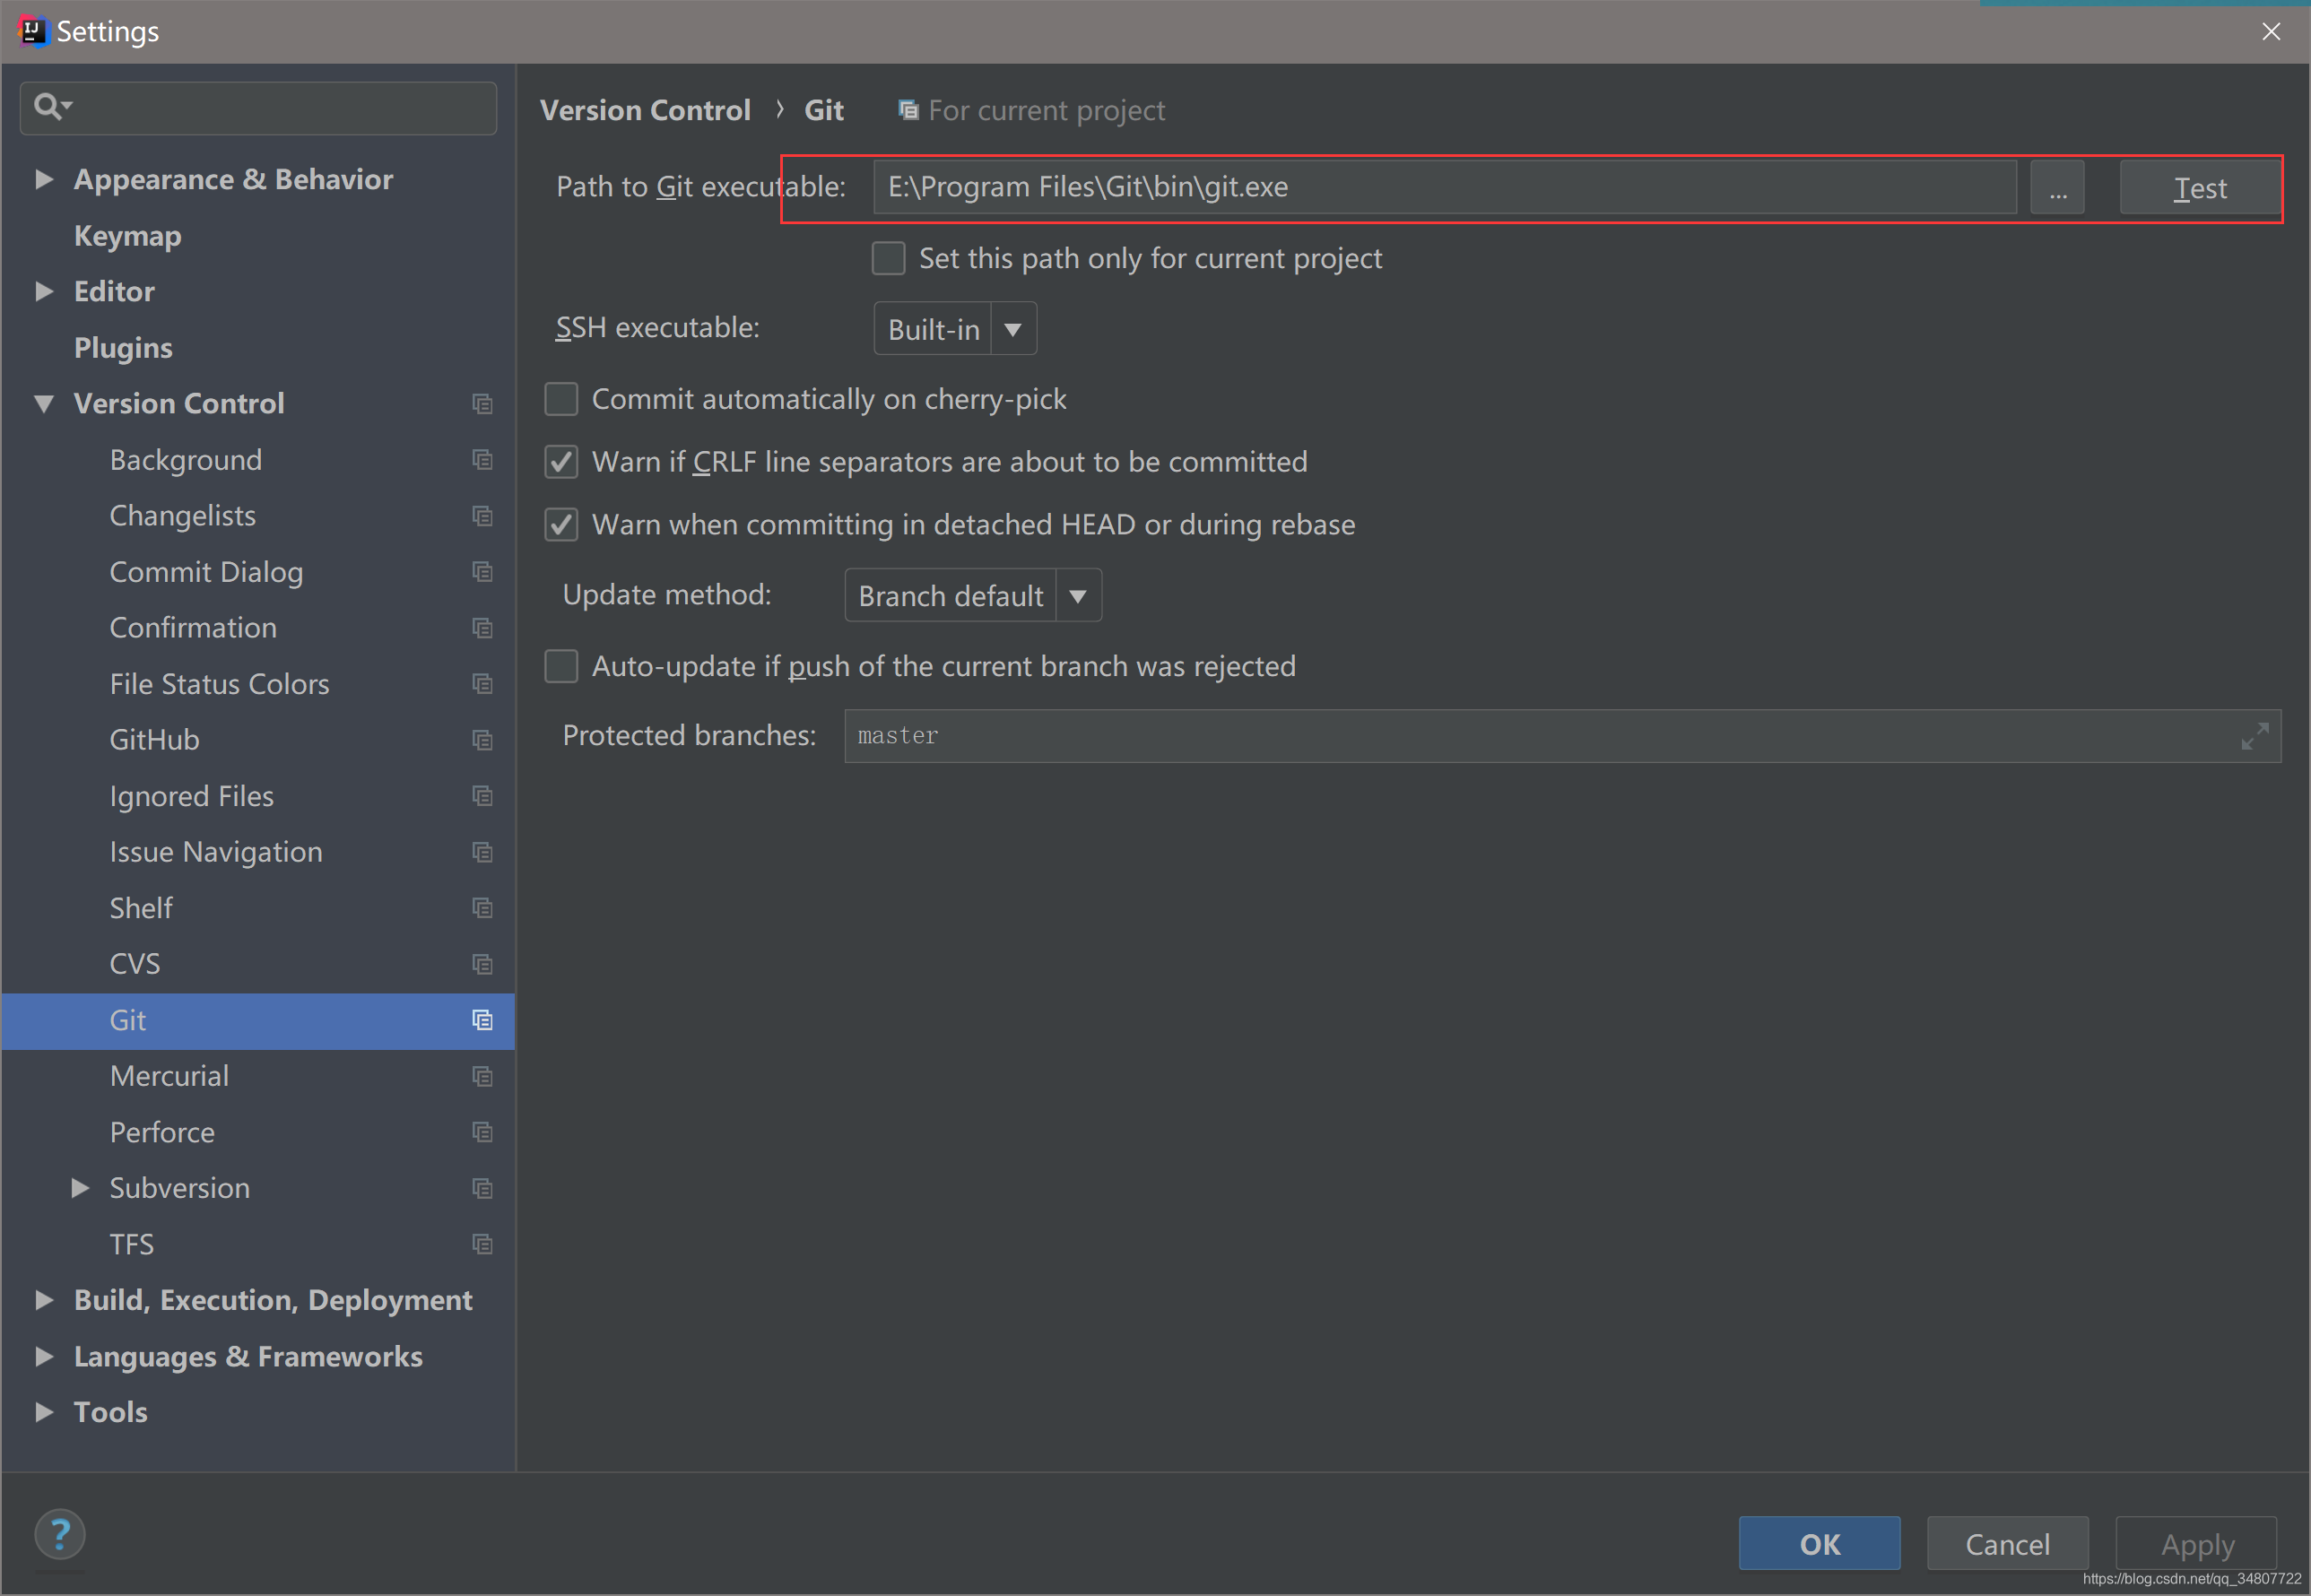The width and height of the screenshot is (2311, 1596).
Task: Expand the Editor section arrow
Action: (x=43, y=291)
